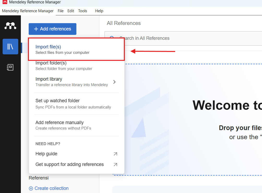
Task: Select Add reference manually
Action: [77, 125]
